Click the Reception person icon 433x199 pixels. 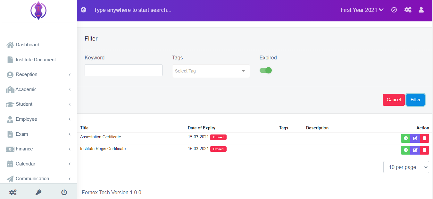(x=10, y=74)
